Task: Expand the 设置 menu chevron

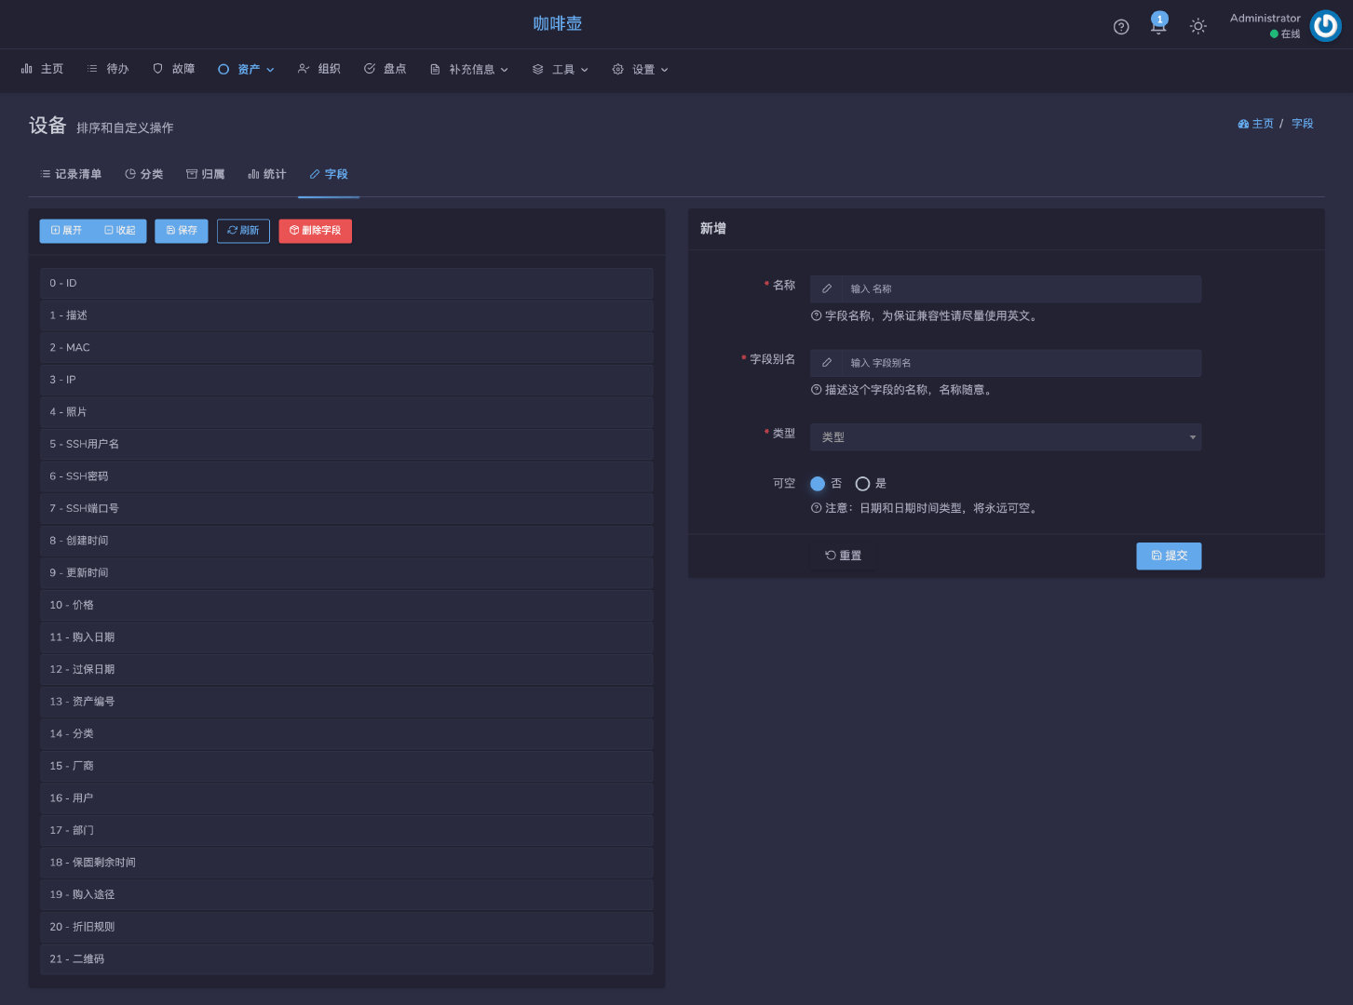Action: pyautogui.click(x=665, y=70)
